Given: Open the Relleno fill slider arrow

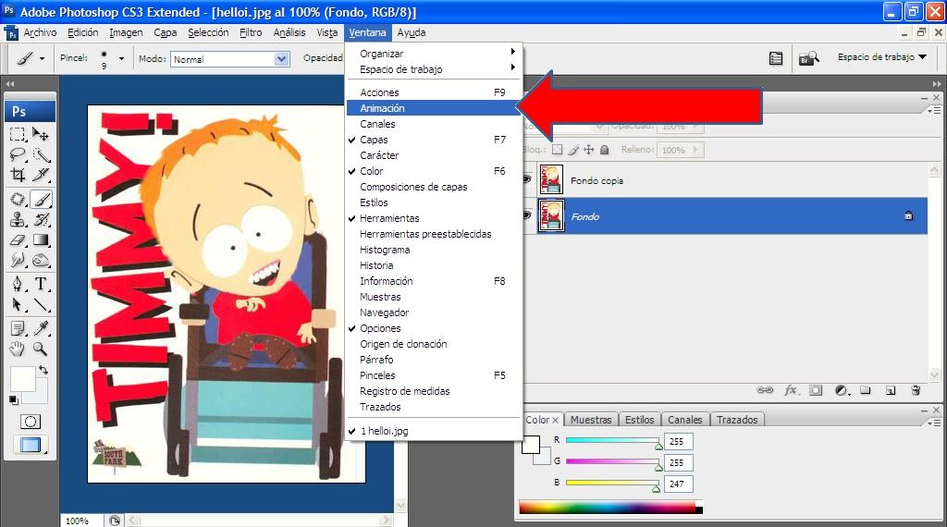Looking at the screenshot, I should click(x=695, y=149).
